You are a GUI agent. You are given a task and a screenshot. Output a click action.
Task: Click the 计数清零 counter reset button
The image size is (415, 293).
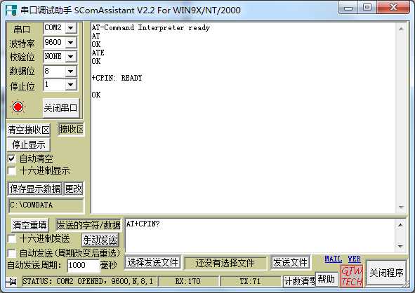pos(299,281)
